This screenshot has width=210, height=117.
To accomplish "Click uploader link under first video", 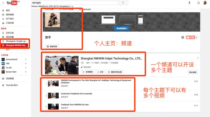I will (64, 86).
